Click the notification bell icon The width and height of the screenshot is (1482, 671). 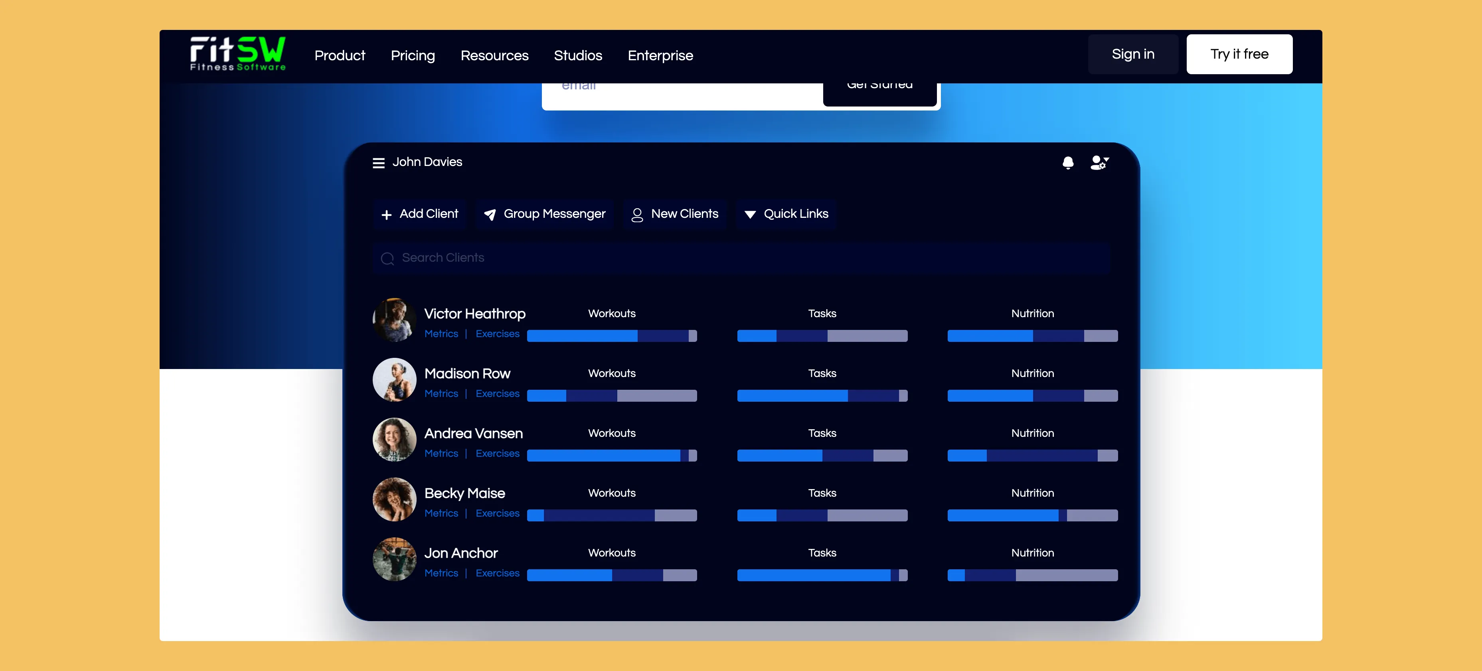(1068, 163)
